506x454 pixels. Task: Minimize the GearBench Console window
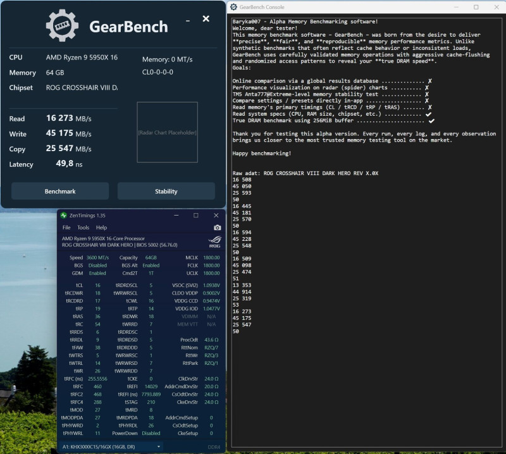pos(456,7)
